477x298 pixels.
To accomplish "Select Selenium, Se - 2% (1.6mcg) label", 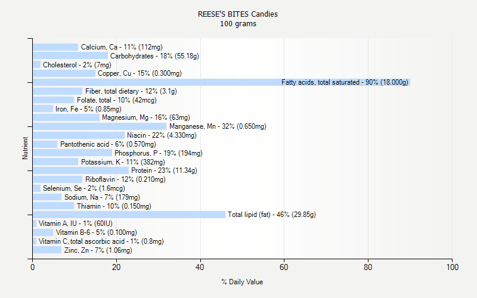I will (84, 188).
